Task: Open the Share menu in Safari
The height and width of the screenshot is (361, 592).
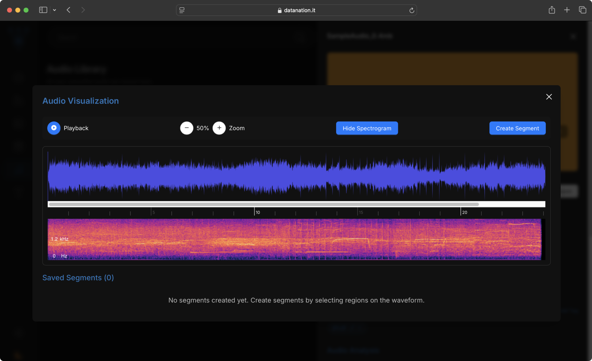Action: tap(552, 10)
